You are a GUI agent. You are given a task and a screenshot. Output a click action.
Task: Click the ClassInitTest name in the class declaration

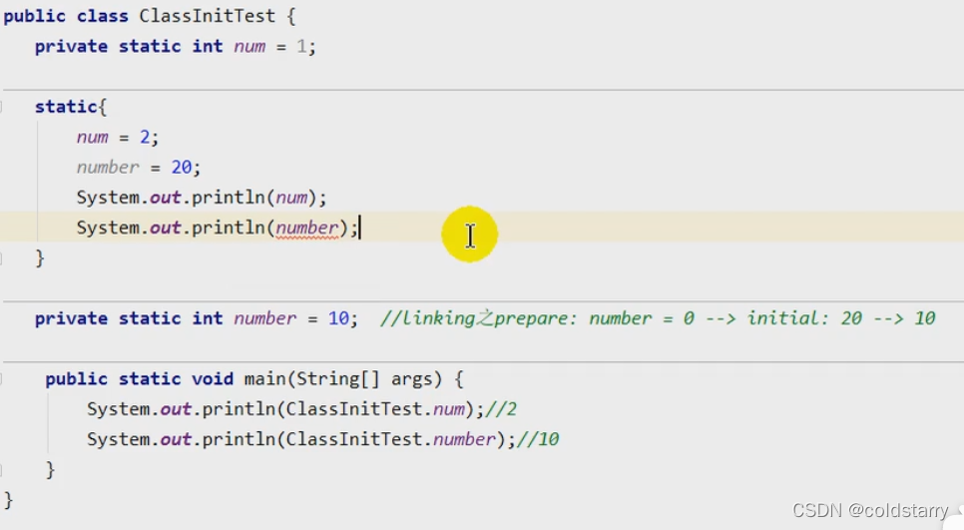point(207,15)
